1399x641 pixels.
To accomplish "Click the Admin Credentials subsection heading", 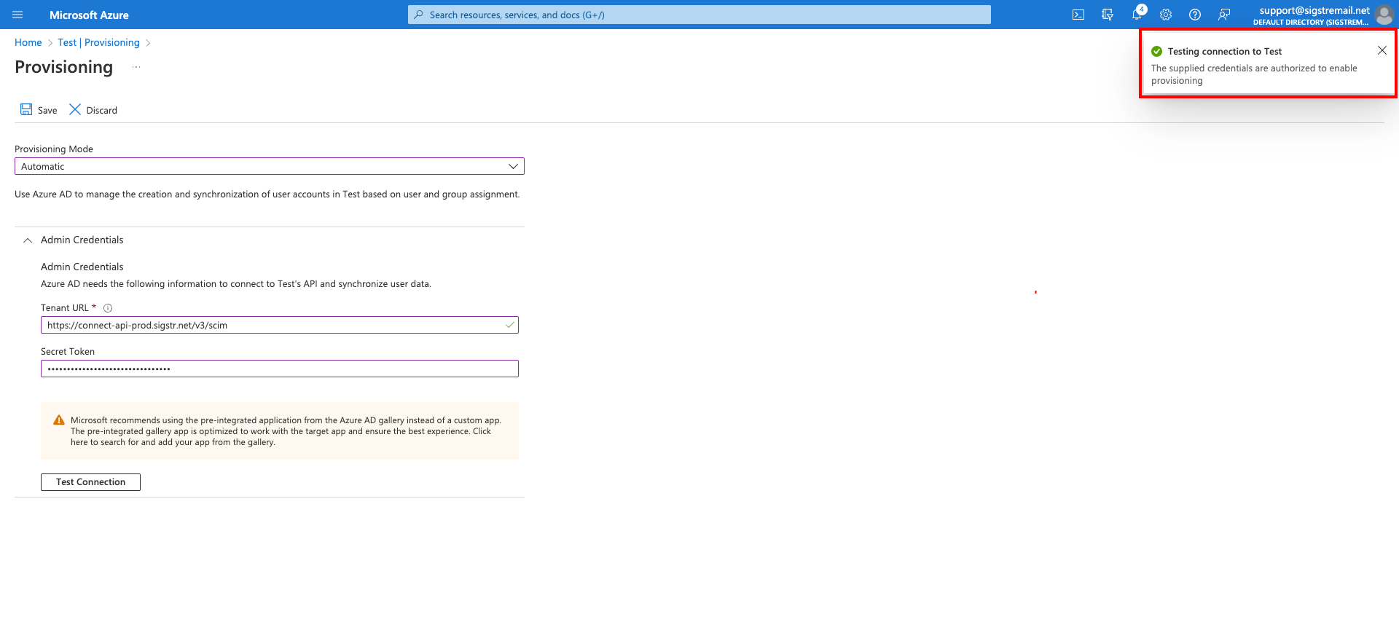I will 82,267.
